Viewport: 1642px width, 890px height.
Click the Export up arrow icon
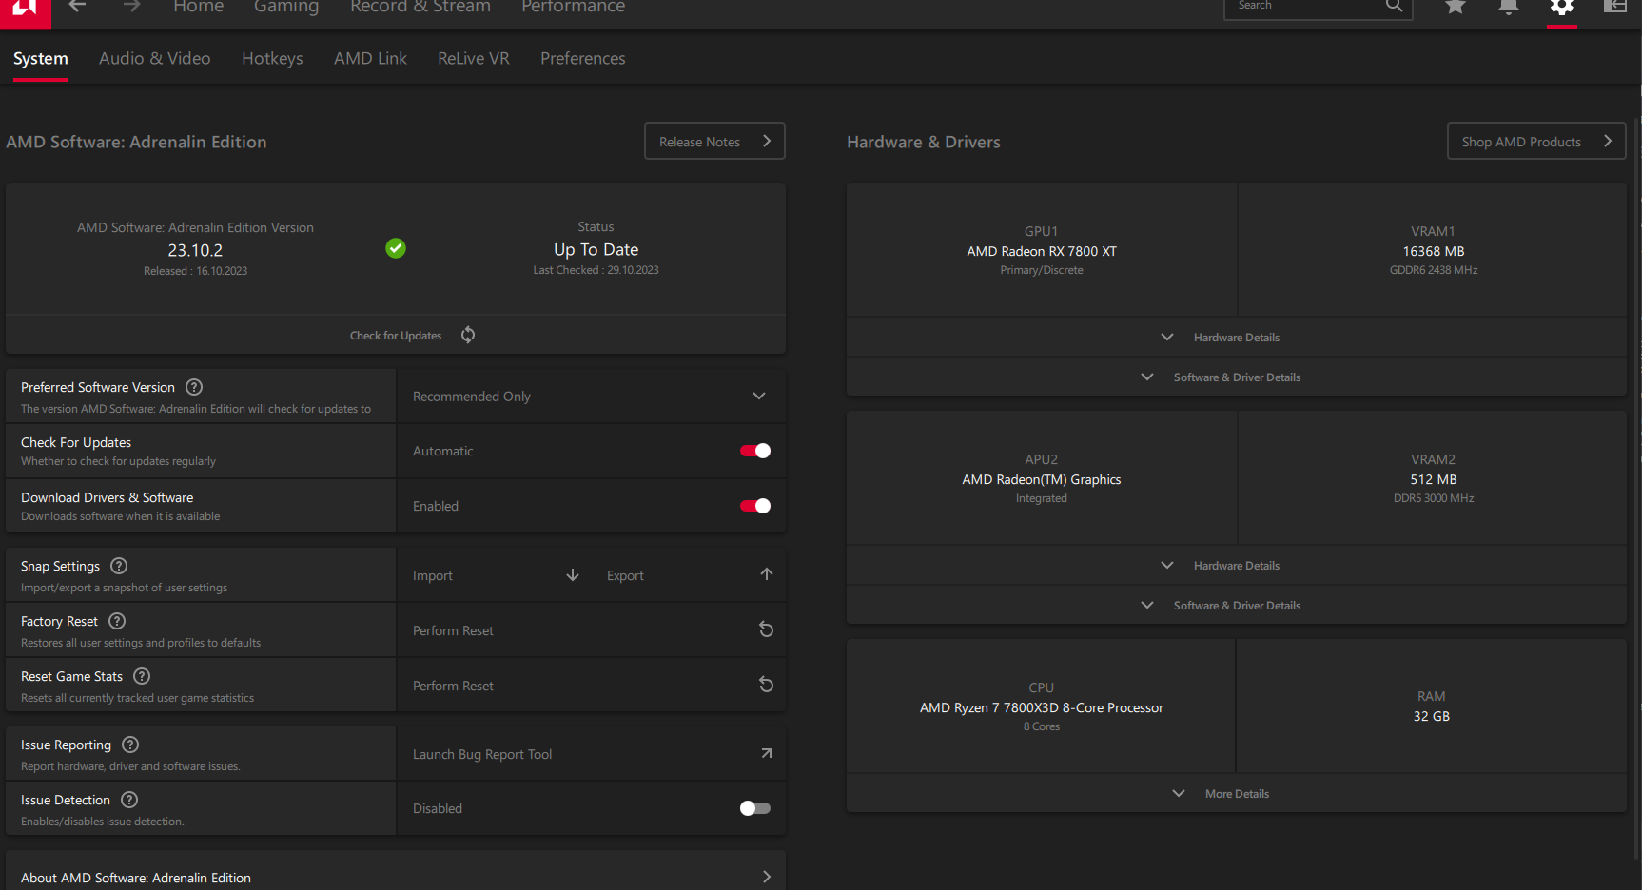[x=767, y=574]
